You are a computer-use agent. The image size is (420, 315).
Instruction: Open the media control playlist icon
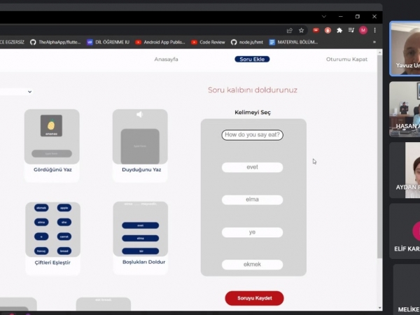tap(351, 30)
